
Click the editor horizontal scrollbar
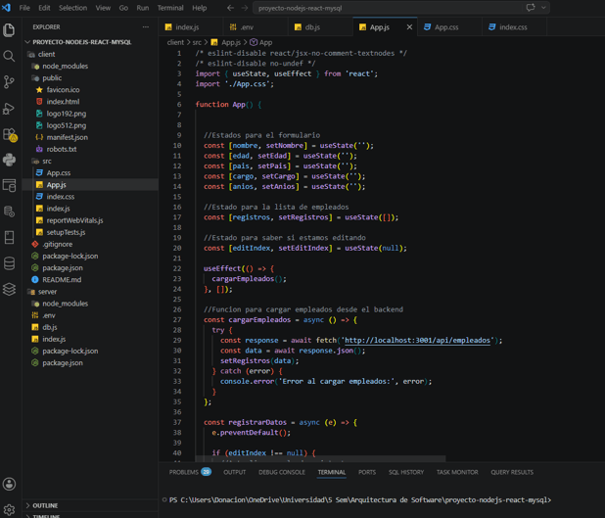coord(320,458)
